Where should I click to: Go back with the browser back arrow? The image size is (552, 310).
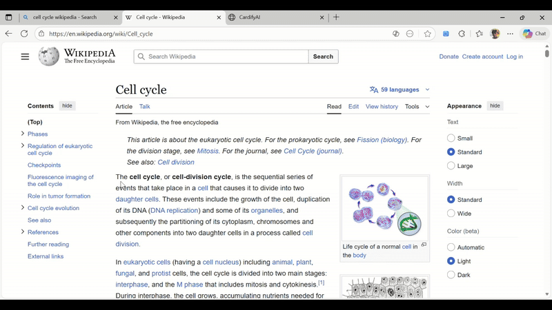coord(9,34)
